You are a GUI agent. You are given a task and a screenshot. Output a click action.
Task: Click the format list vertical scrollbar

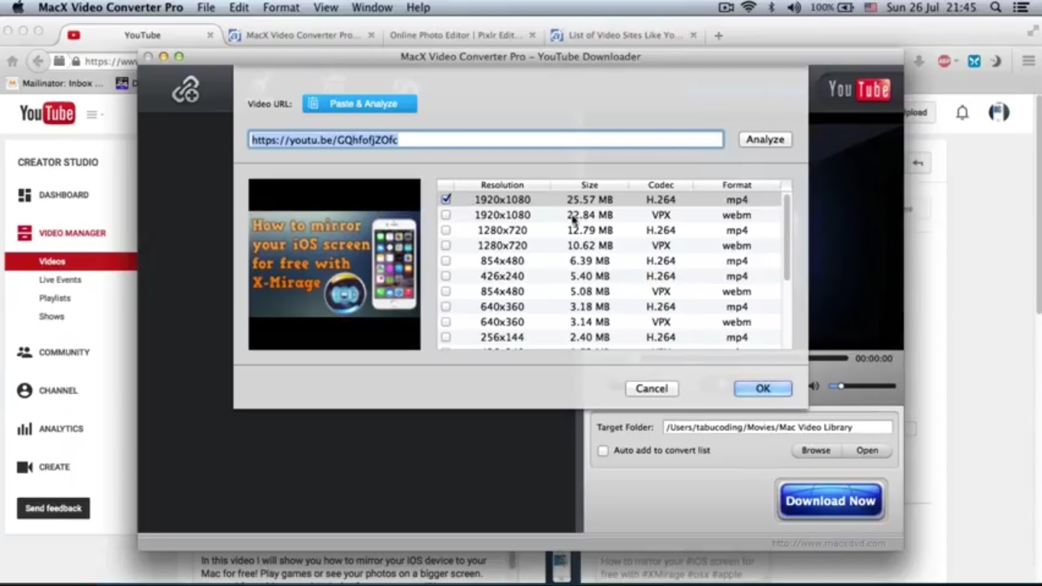coord(787,236)
